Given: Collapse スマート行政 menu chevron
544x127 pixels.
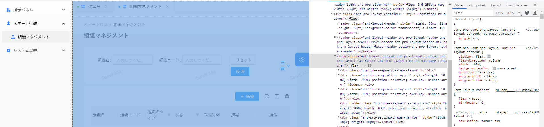Looking at the screenshot, I should (x=64, y=23).
